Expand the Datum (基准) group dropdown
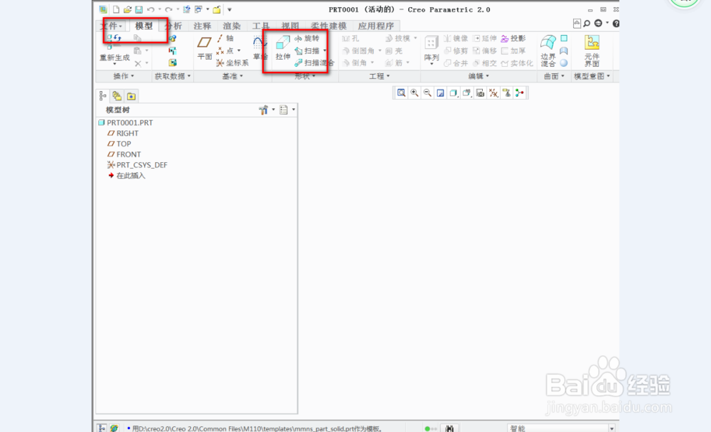Viewport: 711px width, 432px height. coord(232,76)
